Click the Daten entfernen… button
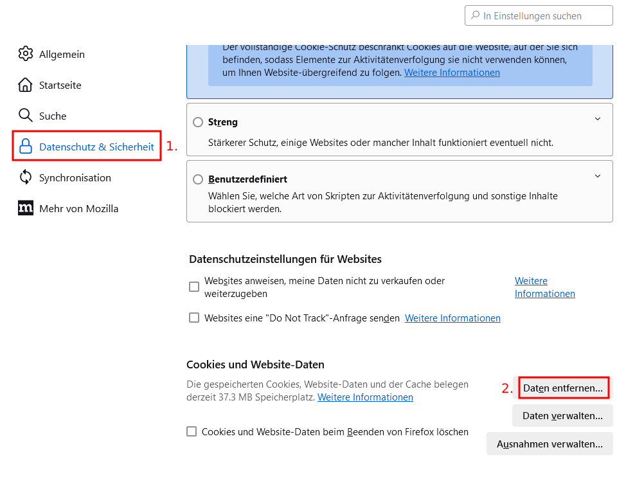 click(x=563, y=388)
